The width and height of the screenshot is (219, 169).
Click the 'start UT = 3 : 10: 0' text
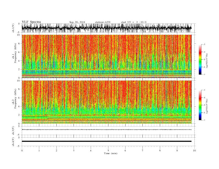pos(134,22)
